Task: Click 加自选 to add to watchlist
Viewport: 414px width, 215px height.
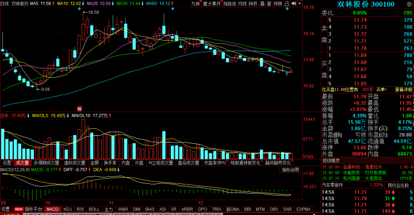Action: click(229, 3)
